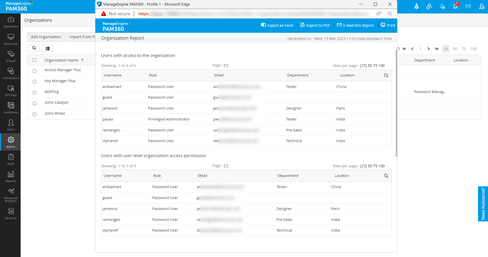The height and width of the screenshot is (257, 488).
Task: Select the Admin sidebar item
Action: [x=11, y=142]
